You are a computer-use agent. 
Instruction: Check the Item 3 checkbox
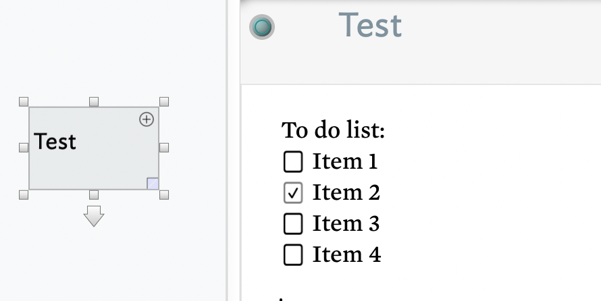click(x=293, y=223)
